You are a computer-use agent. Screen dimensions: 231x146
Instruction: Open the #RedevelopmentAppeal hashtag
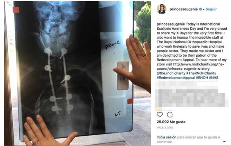point(176,78)
